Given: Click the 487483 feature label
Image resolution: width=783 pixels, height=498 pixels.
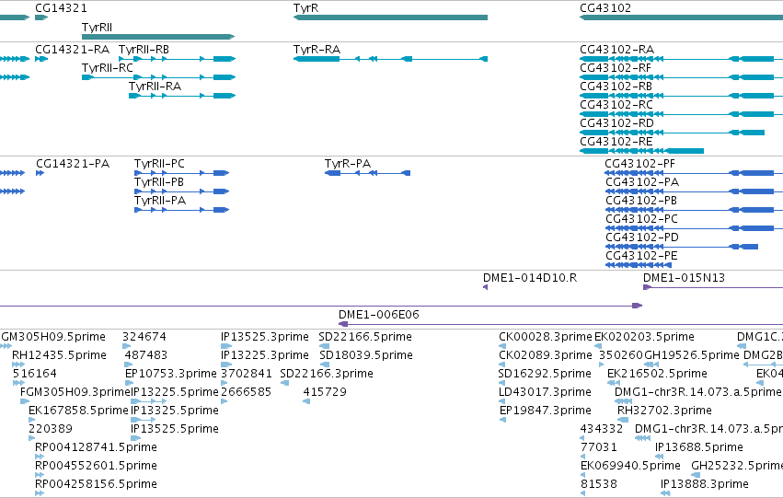Looking at the screenshot, I should click(x=145, y=355).
